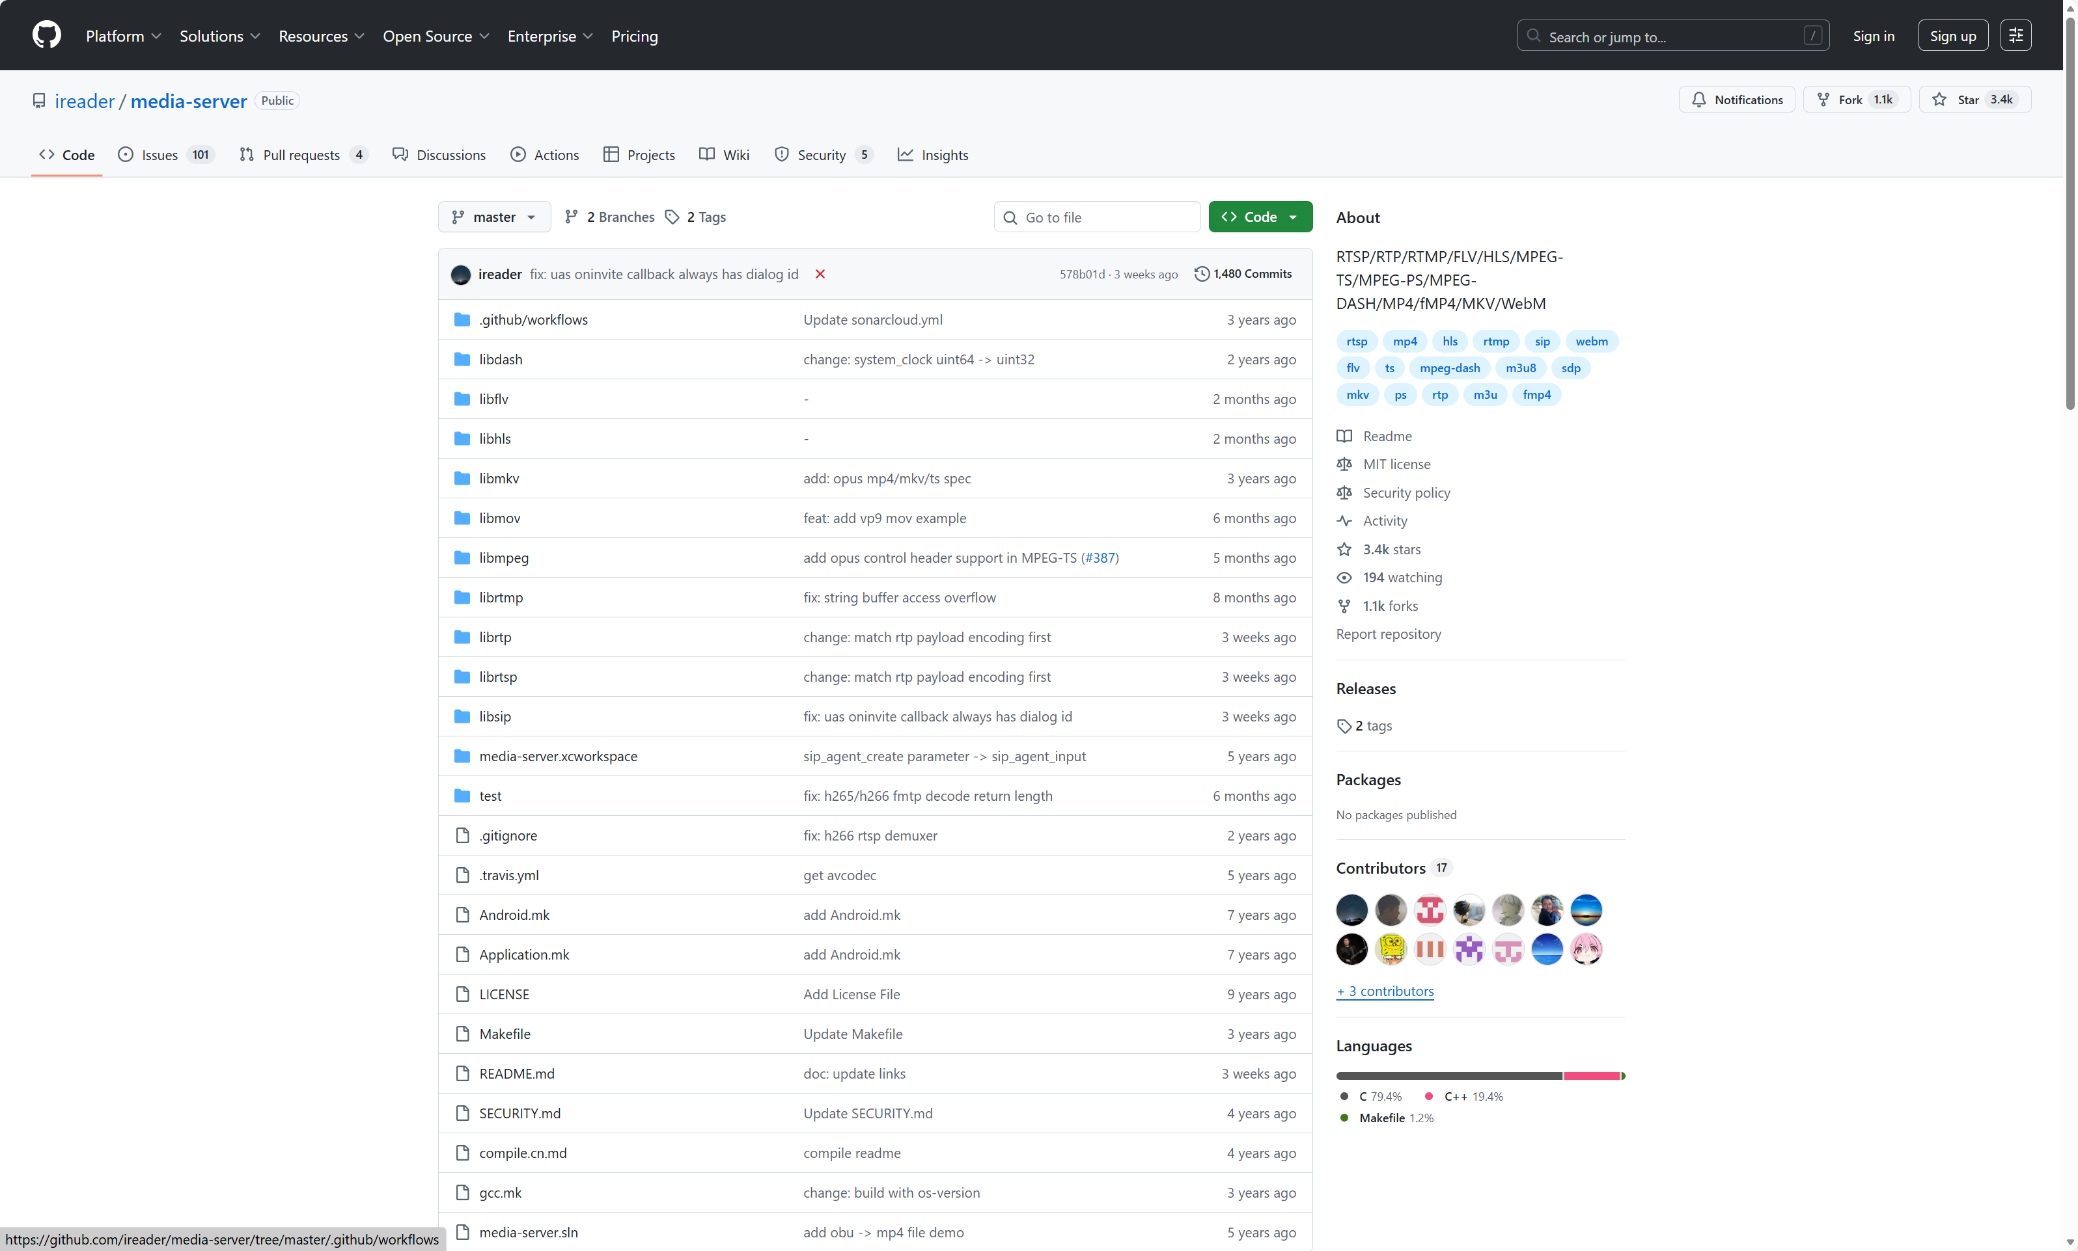Switch to the Issues tab

point(165,154)
